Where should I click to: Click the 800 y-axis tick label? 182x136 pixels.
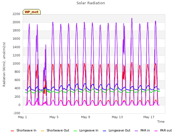(x=17, y=72)
